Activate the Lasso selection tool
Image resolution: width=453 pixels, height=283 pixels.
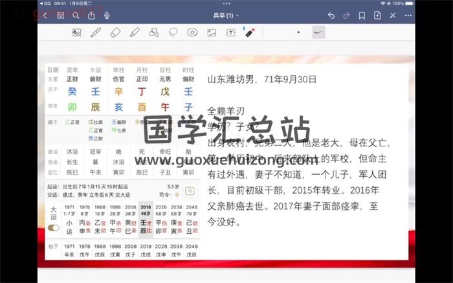[x=173, y=32]
